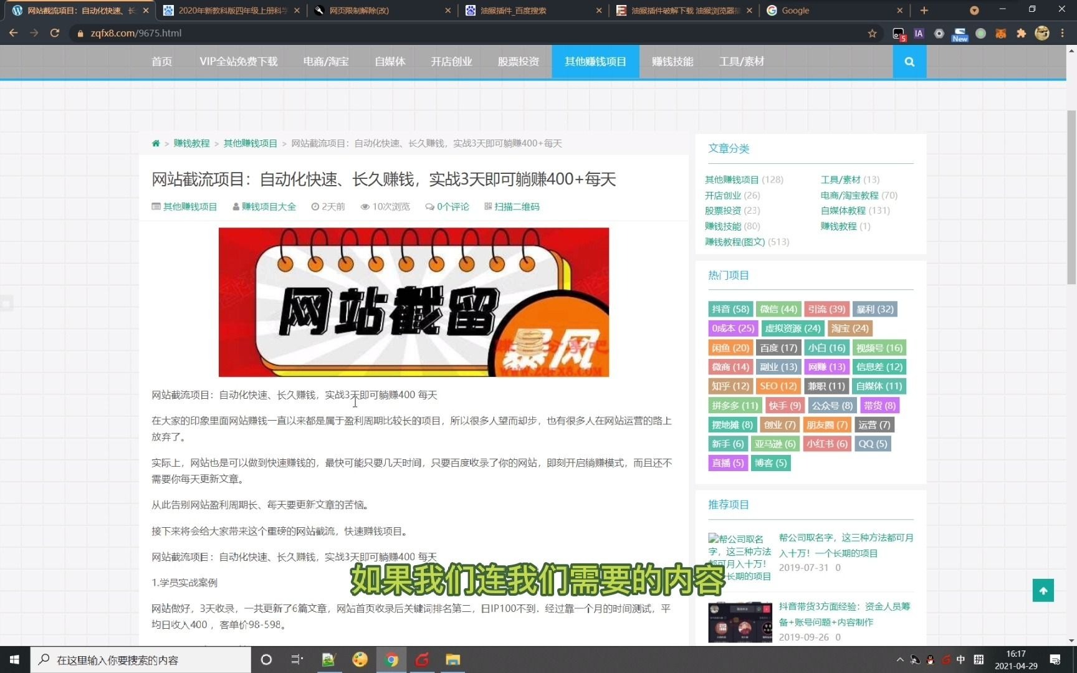Click the page vertical scrollbar thumb
Viewport: 1077px width, 673px height.
[1071, 198]
